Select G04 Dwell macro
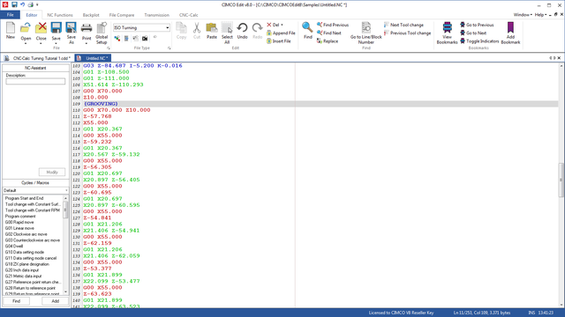Image resolution: width=565 pixels, height=317 pixels. click(14, 247)
